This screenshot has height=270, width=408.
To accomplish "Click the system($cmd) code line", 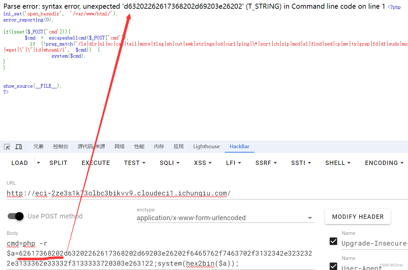I will (69, 56).
